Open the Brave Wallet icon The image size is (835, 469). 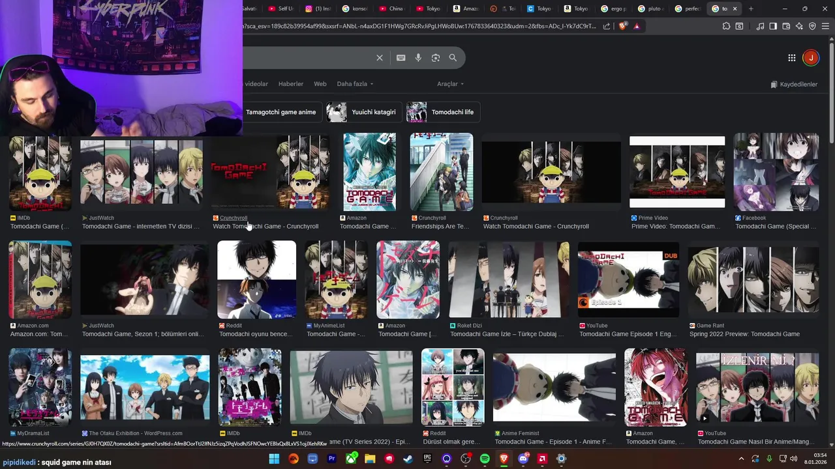click(786, 26)
